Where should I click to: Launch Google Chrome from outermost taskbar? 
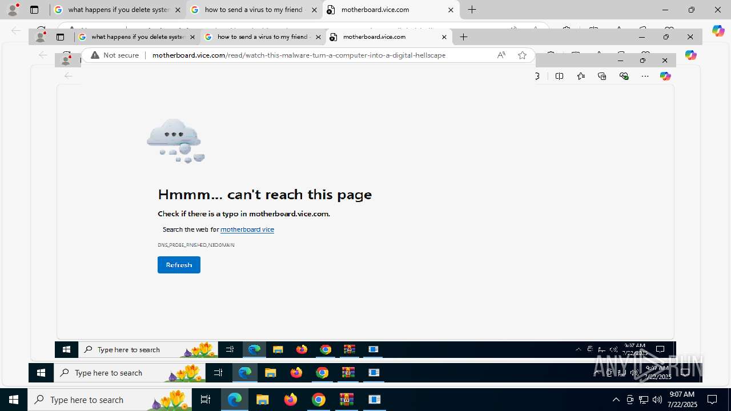[319, 400]
